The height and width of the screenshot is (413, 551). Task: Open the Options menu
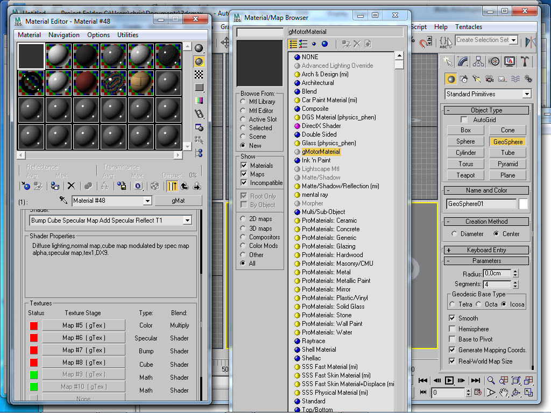tap(98, 35)
